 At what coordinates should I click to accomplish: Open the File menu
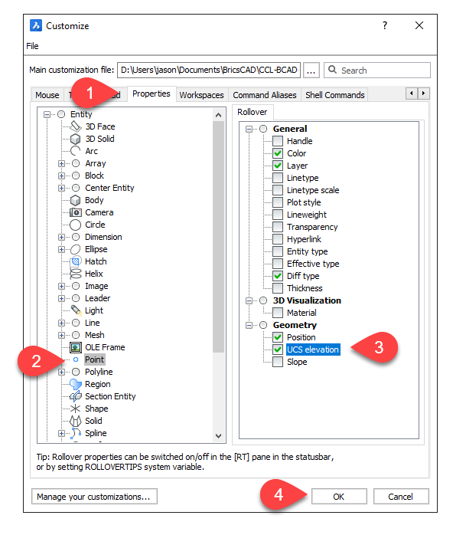click(32, 46)
